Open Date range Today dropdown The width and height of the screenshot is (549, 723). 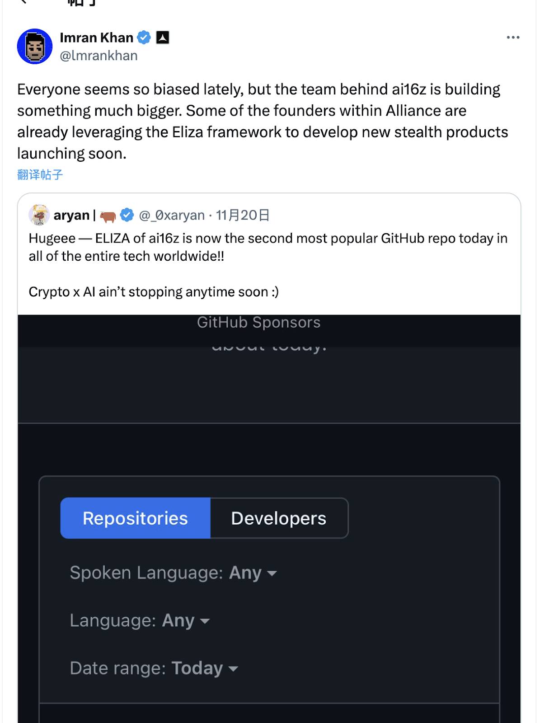pyautogui.click(x=154, y=668)
